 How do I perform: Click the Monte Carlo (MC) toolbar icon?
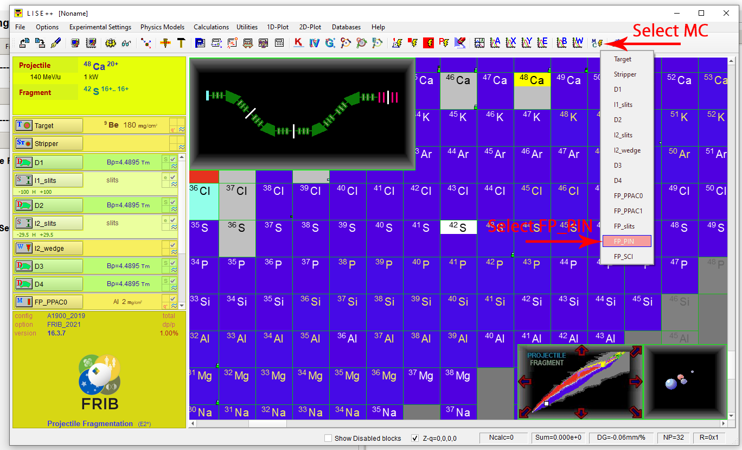(597, 43)
